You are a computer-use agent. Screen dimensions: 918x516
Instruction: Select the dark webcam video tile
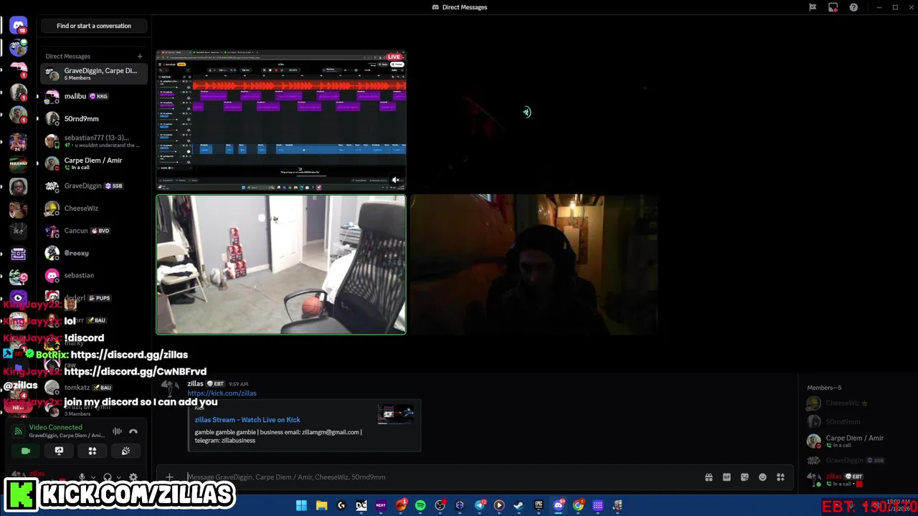pyautogui.click(x=534, y=264)
